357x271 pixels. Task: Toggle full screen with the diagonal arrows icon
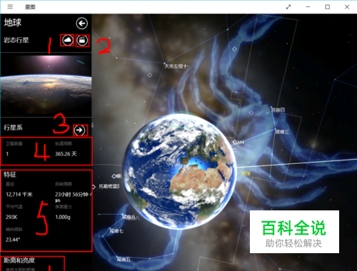click(288, 7)
